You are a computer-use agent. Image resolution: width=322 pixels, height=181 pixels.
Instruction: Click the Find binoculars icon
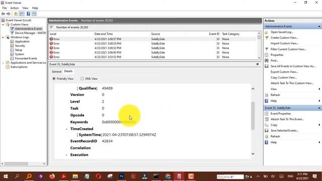click(x=266, y=60)
